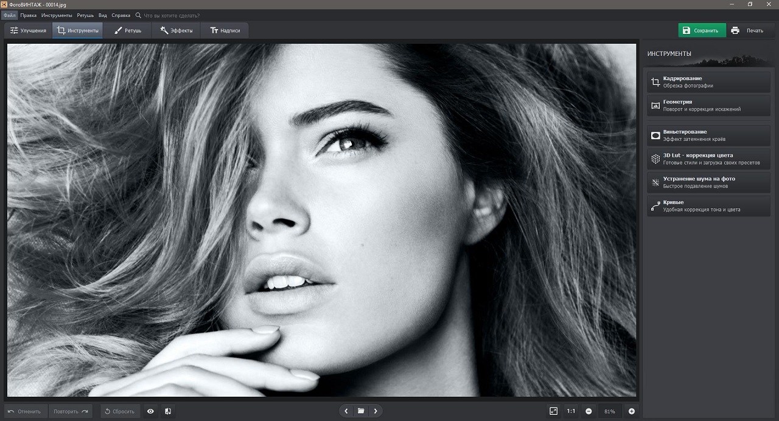Image resolution: width=779 pixels, height=421 pixels.
Task: Toggle the eye preview of original
Action: pos(150,411)
